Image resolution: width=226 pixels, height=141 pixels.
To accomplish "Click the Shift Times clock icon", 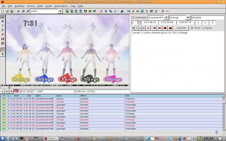I will click(x=147, y=11).
